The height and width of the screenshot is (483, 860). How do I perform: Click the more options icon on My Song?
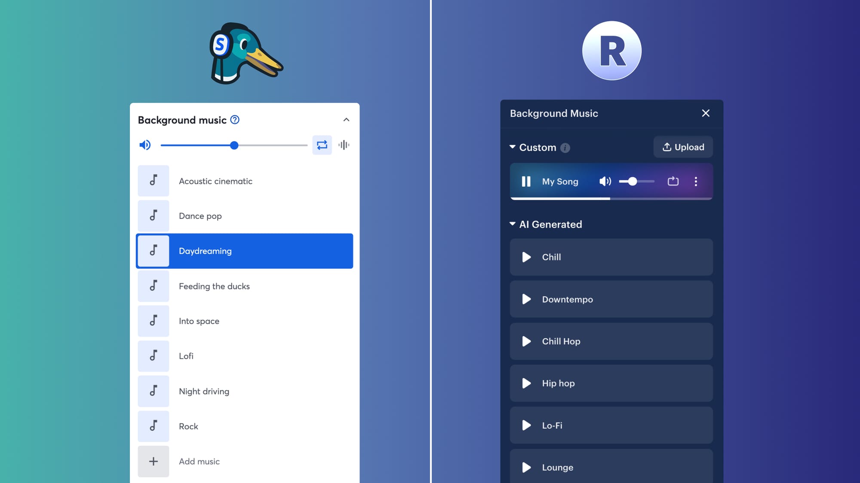click(x=696, y=181)
